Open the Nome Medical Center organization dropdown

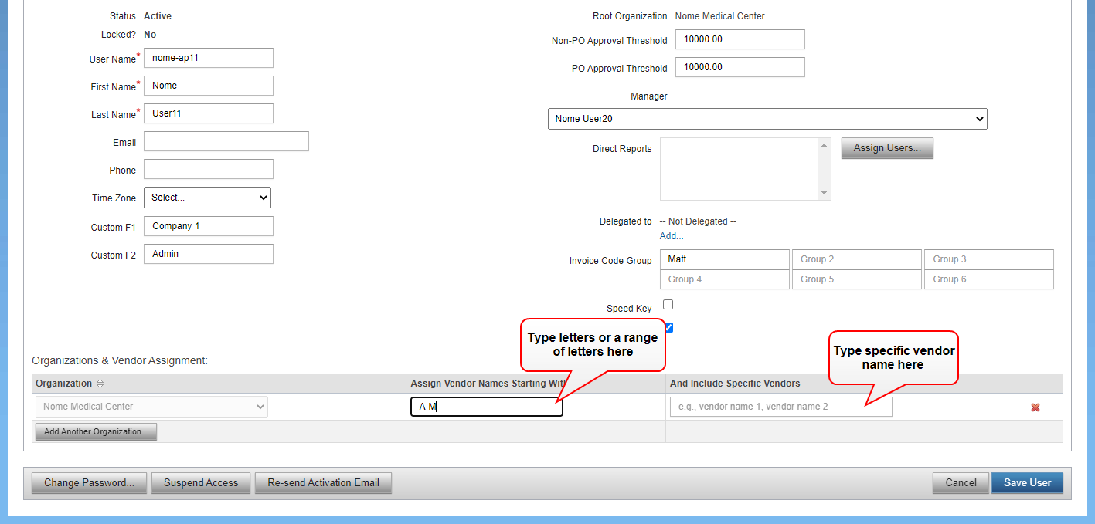coord(151,407)
